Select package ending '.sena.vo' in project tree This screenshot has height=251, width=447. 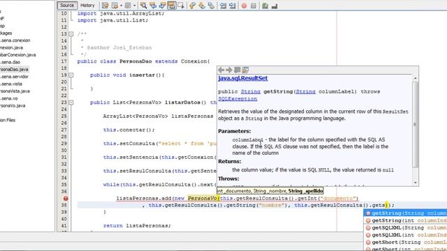[x=9, y=98]
